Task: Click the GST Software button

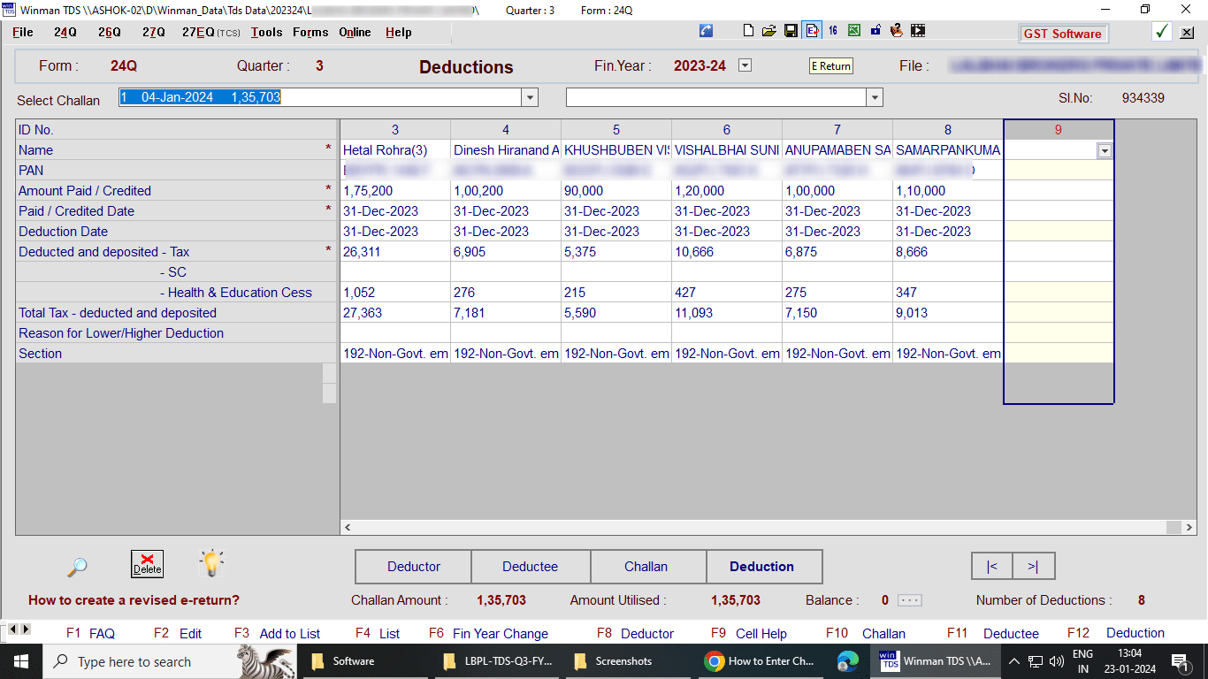Action: (x=1062, y=34)
